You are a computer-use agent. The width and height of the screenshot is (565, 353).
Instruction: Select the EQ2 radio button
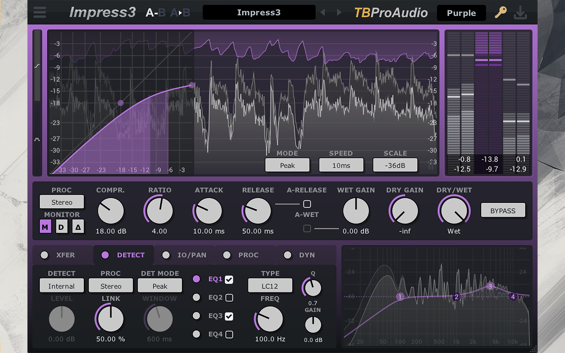click(x=196, y=297)
